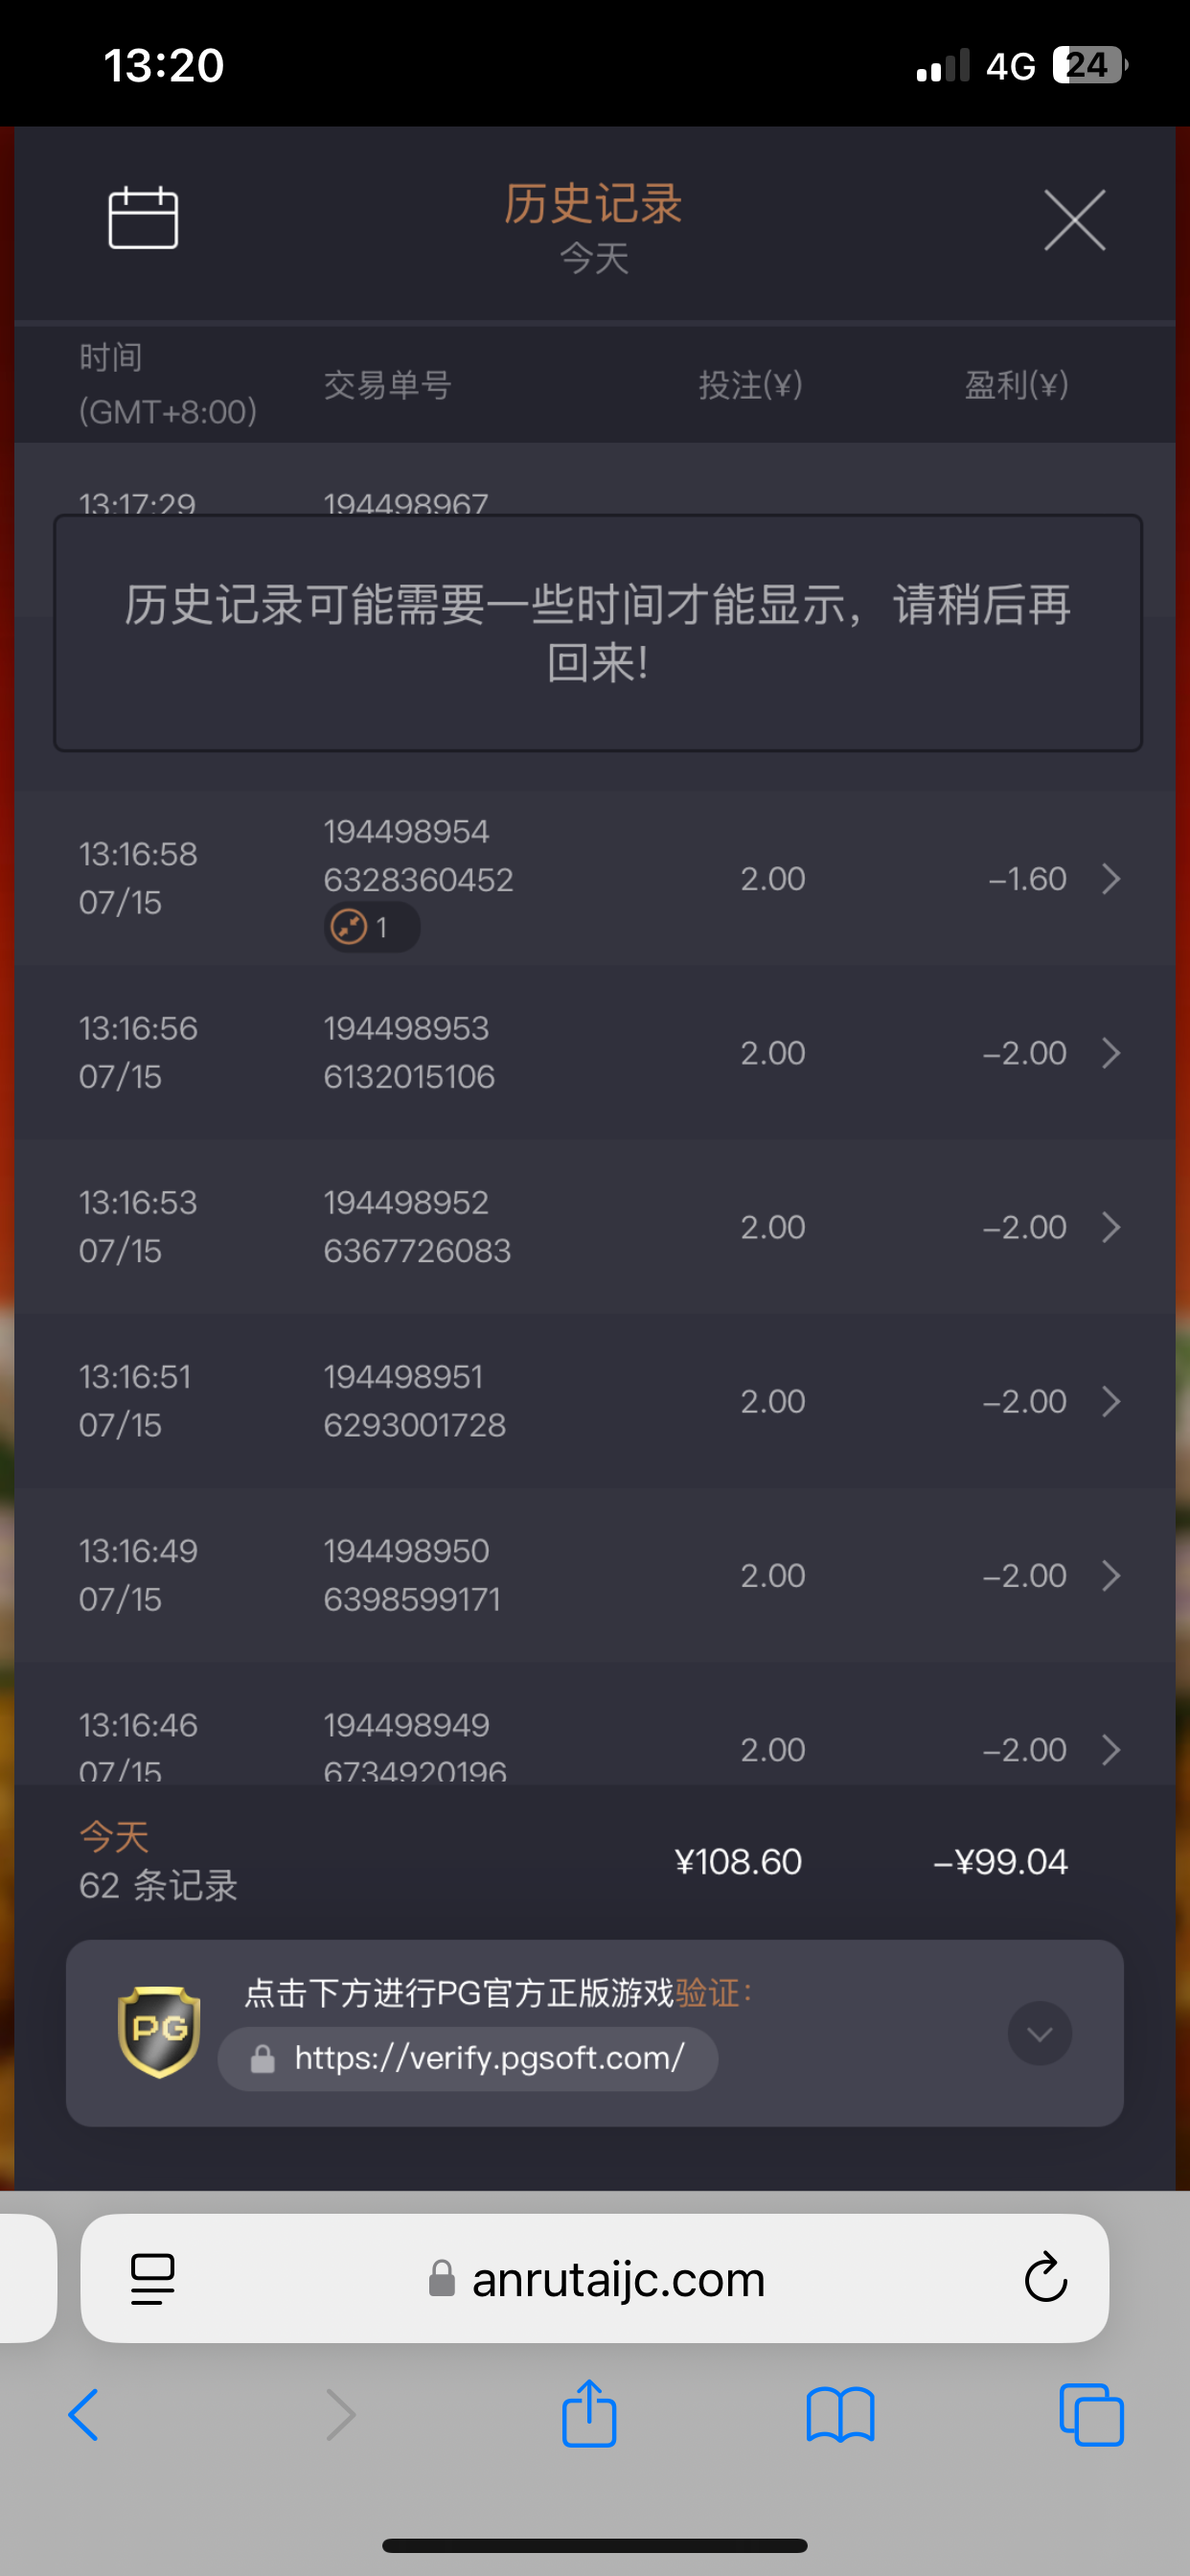The height and width of the screenshot is (2576, 1190).
Task: Open details chevron for 194498951
Action: click(1110, 1401)
